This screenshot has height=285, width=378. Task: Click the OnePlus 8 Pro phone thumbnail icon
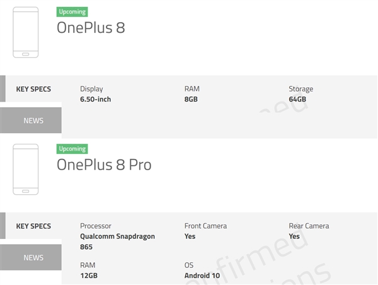click(25, 169)
